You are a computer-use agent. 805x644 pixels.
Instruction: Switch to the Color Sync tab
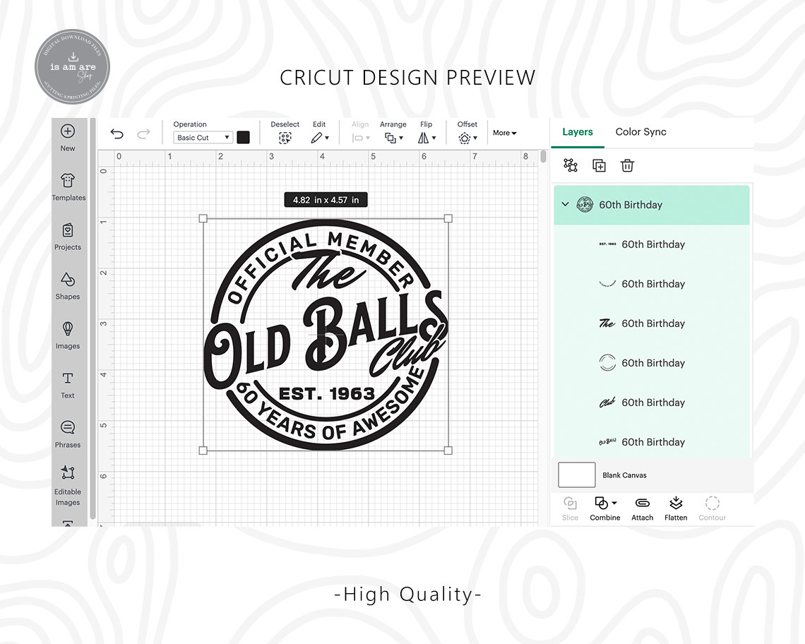pyautogui.click(x=640, y=132)
